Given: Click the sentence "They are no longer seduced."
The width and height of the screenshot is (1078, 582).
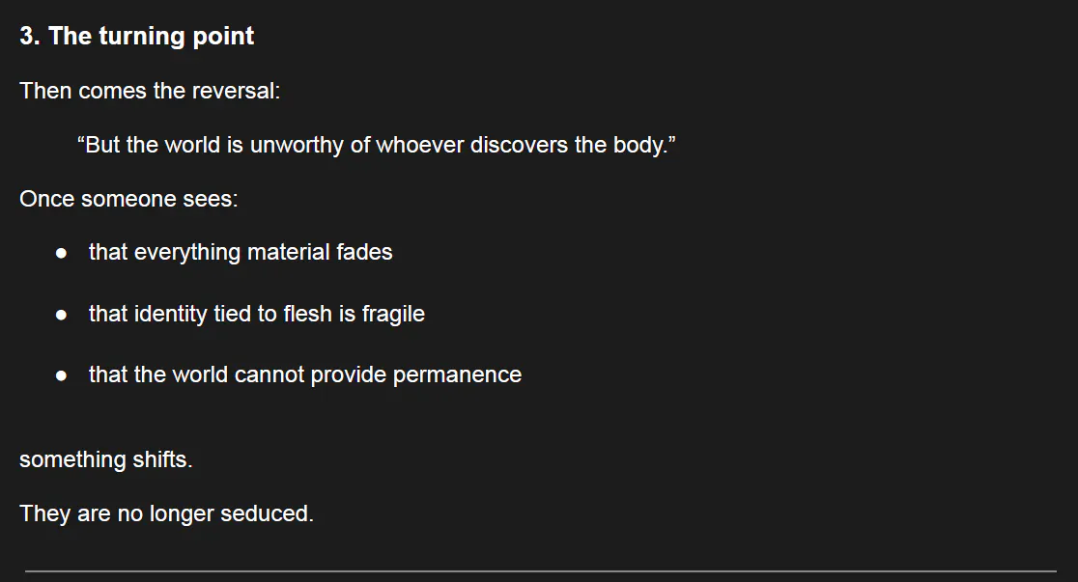Looking at the screenshot, I should (x=166, y=514).
